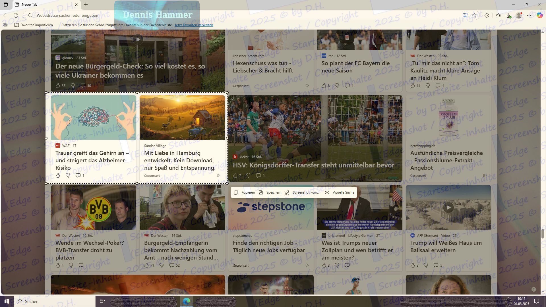Viewport: 546px width, 307px height.
Task: Thumbs up the Bürgergeld-Check glomex article
Action: (58, 86)
